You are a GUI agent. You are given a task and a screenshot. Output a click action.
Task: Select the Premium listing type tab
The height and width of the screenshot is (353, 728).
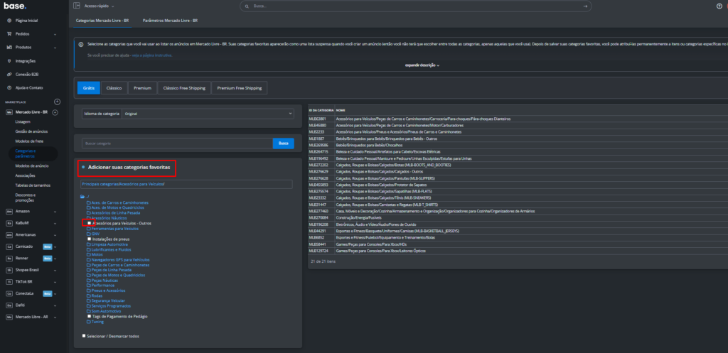point(142,89)
